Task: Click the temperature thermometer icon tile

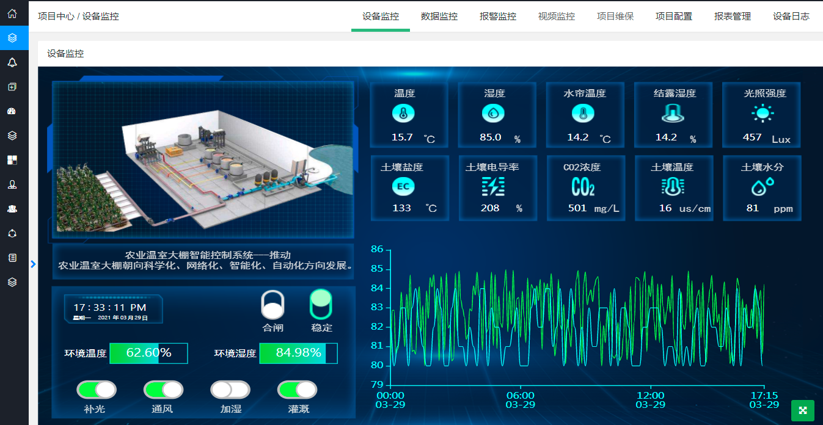Action: pyautogui.click(x=404, y=113)
